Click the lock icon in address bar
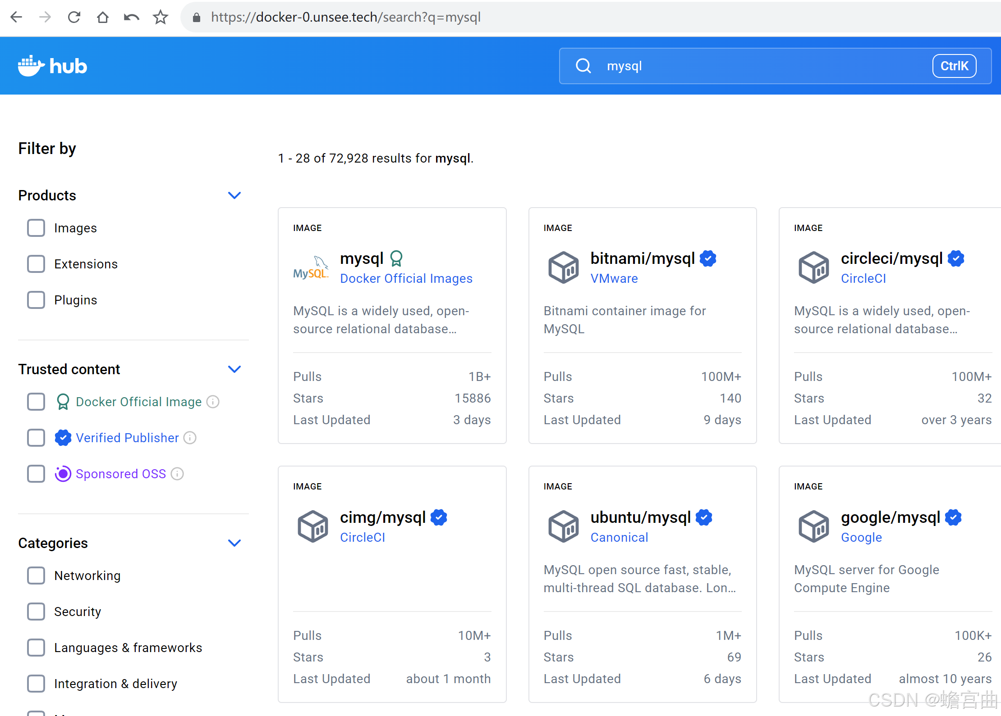 click(196, 17)
